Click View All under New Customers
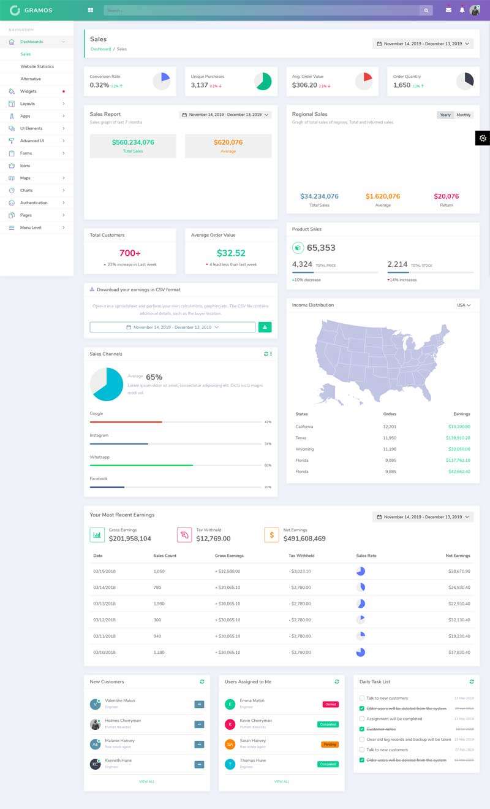490x809 pixels. 147,781
